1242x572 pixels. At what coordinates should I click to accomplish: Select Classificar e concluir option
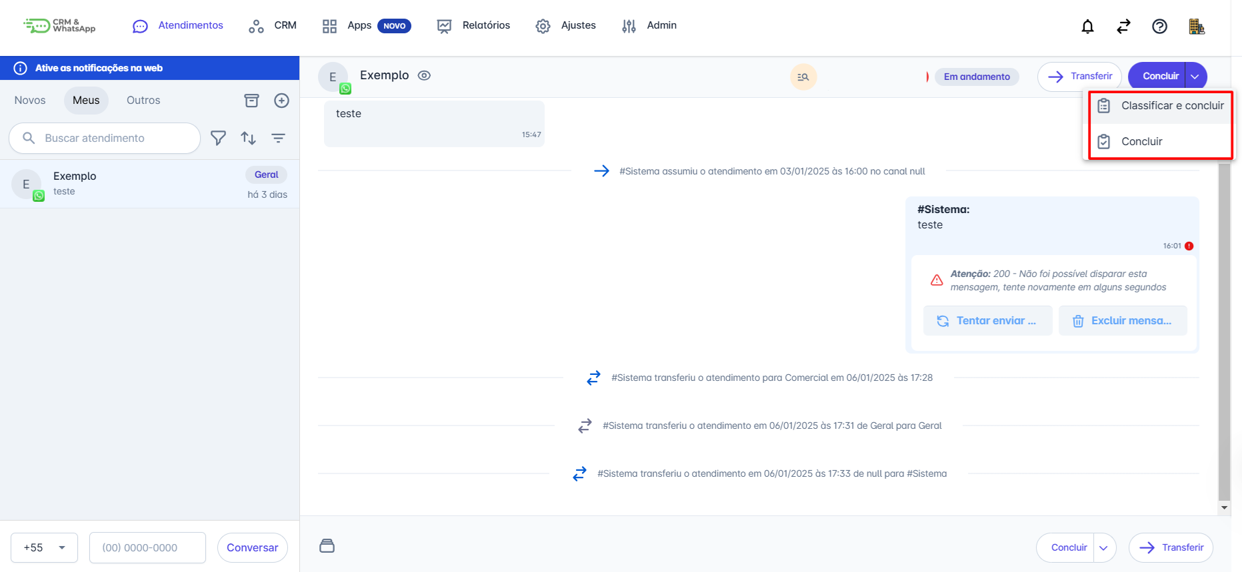[x=1161, y=106]
